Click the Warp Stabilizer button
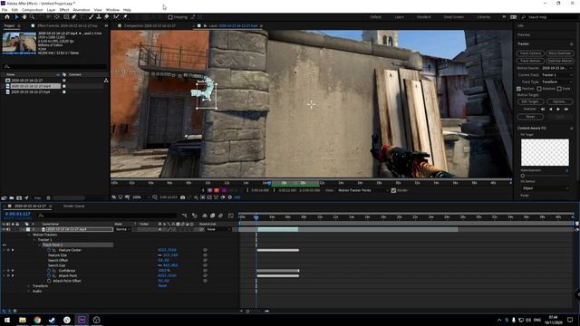Viewport: 580px width, 326px height. (x=560, y=53)
